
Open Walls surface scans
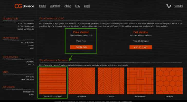(x=31, y=64)
